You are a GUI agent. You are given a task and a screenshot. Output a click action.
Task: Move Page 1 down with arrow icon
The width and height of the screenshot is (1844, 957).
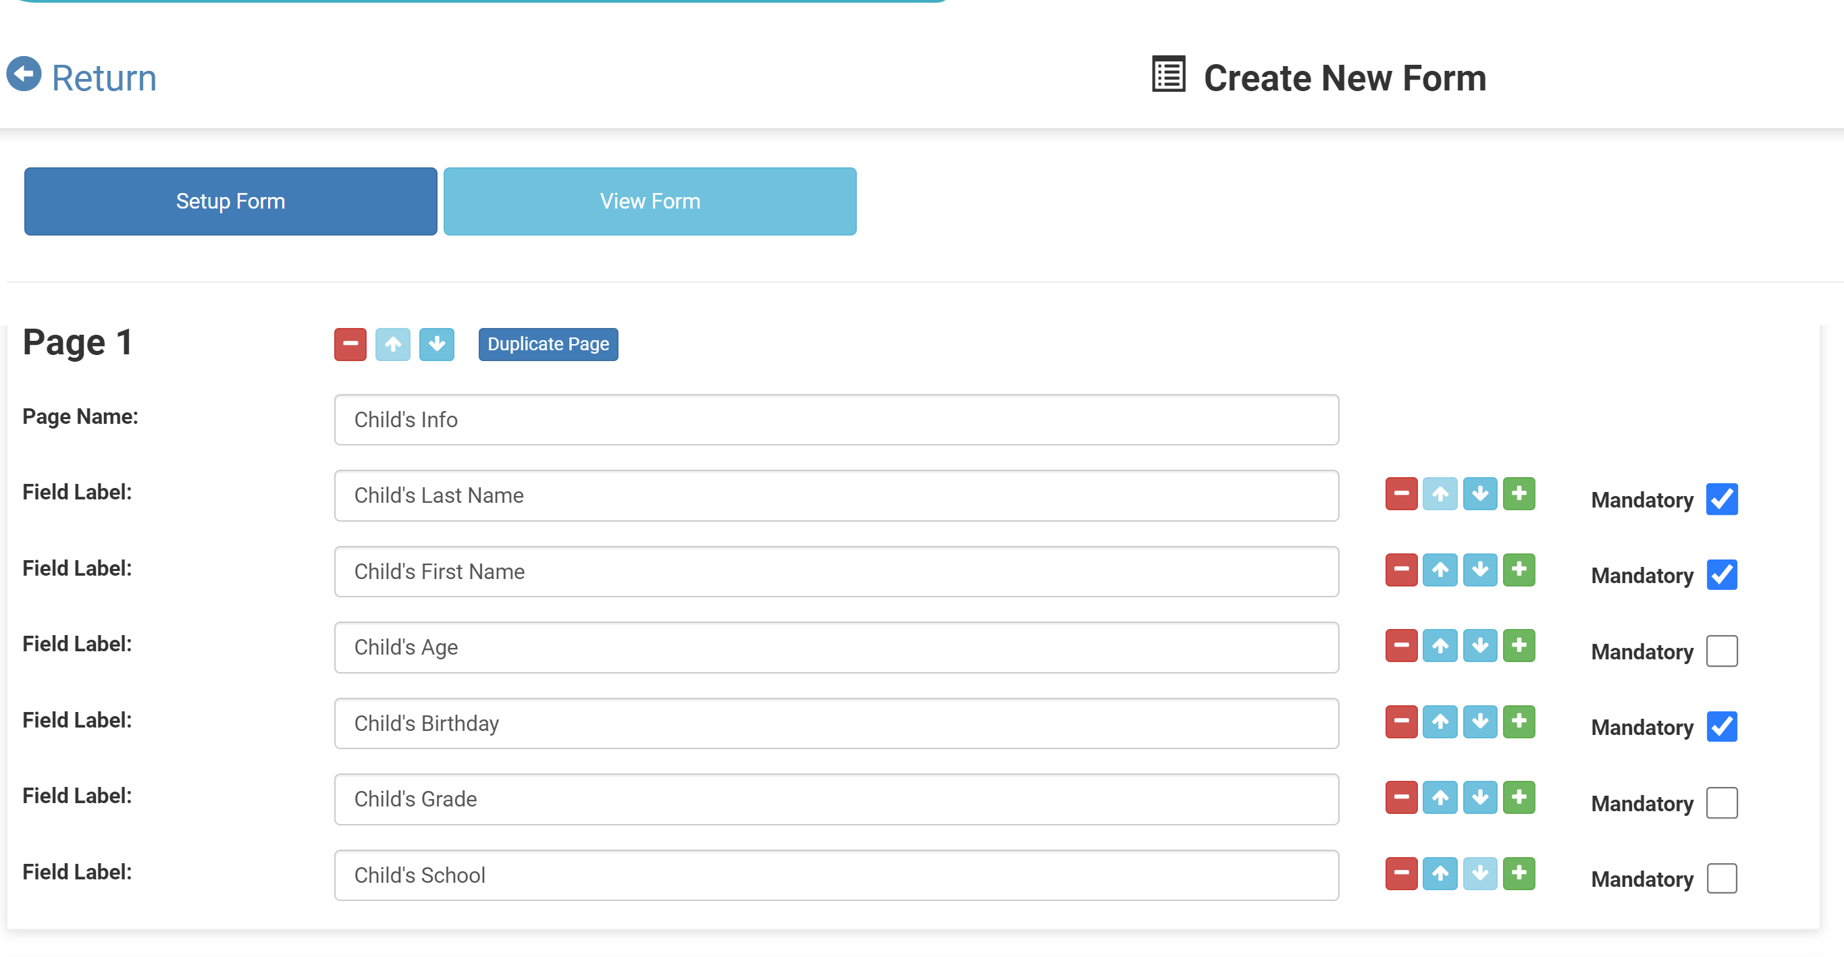point(436,344)
